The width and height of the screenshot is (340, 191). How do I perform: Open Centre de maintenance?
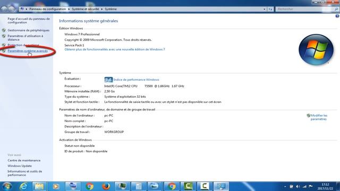pyautogui.click(x=24, y=160)
